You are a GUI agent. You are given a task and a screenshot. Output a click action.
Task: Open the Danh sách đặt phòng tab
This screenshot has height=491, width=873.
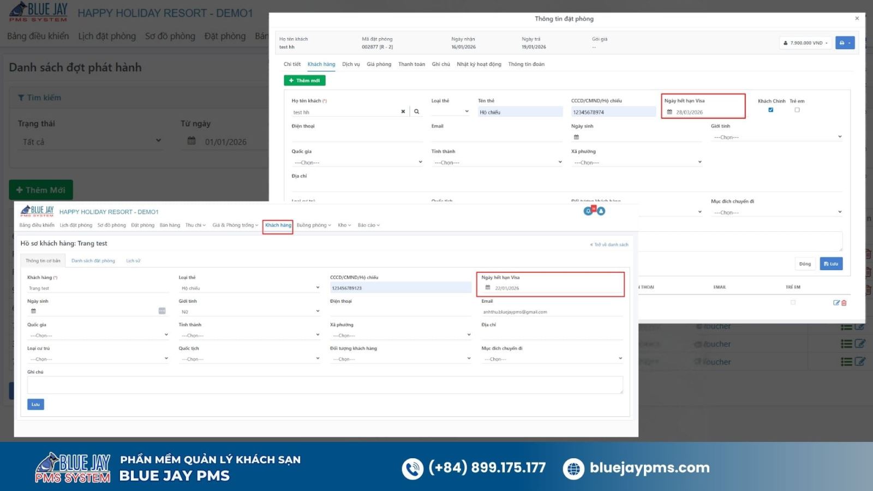[x=93, y=261]
